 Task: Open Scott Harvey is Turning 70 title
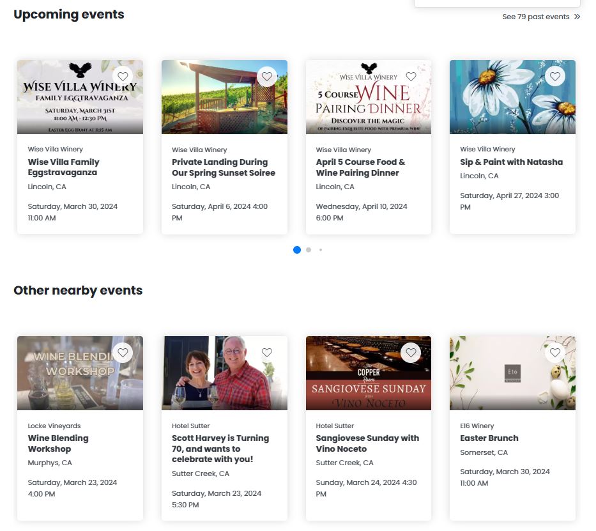tap(220, 449)
